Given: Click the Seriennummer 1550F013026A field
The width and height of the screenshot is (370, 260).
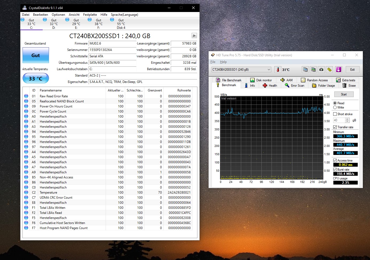Looking at the screenshot, I should tap(112, 50).
